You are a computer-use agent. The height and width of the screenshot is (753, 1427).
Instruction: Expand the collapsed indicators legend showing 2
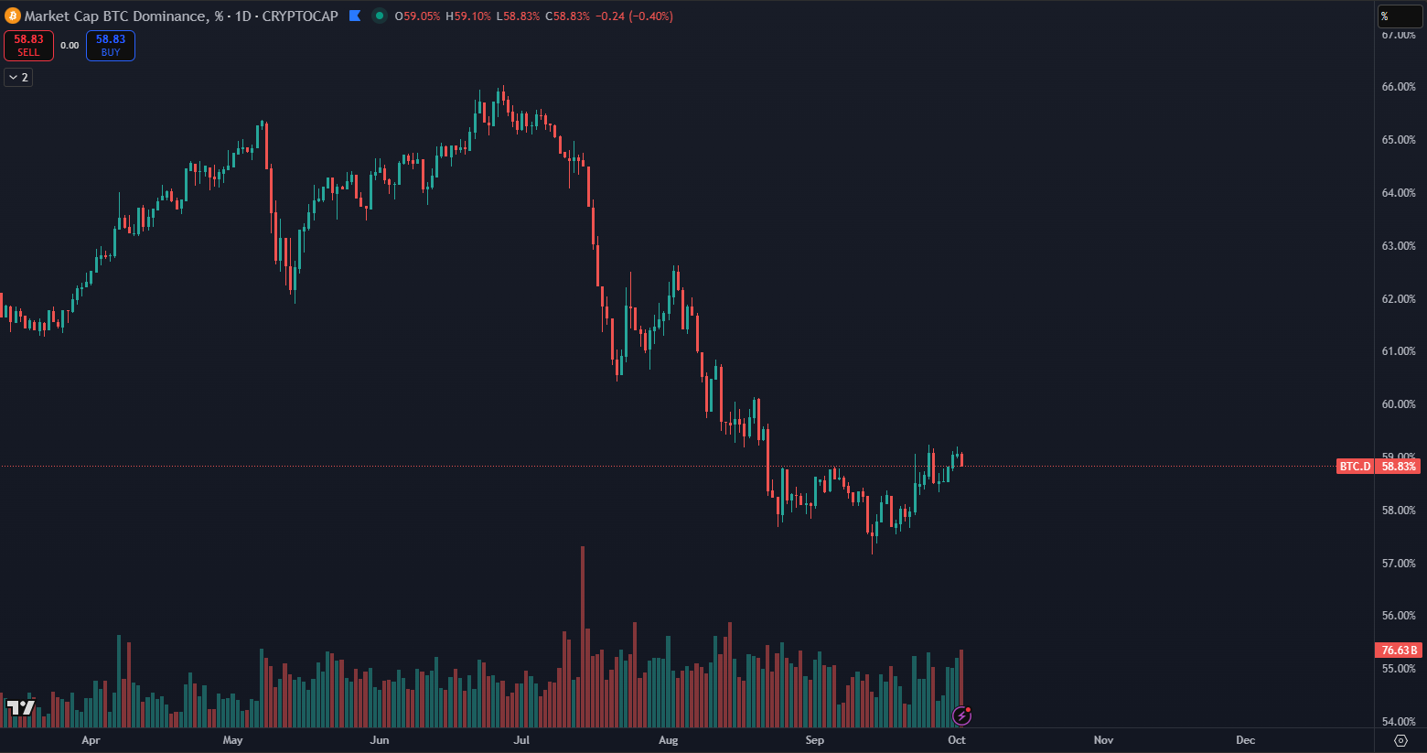(18, 78)
